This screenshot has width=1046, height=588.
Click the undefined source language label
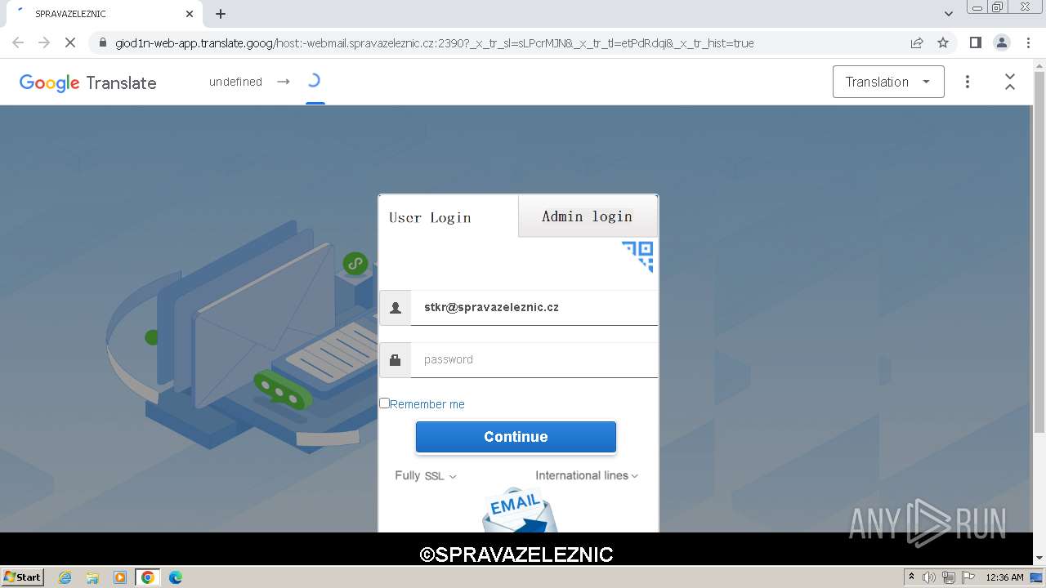click(x=235, y=82)
